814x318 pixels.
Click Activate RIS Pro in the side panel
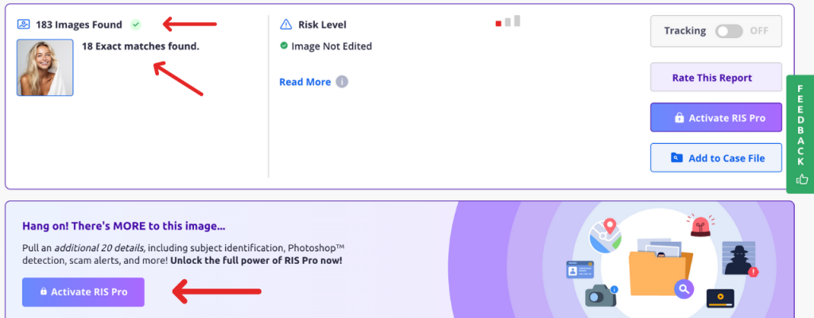(x=716, y=118)
